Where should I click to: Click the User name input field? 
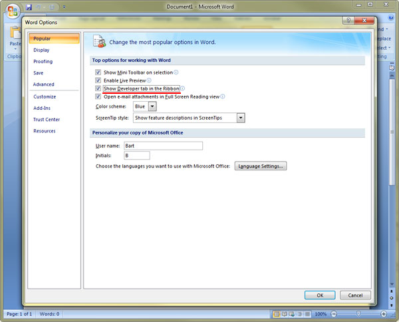click(163, 146)
